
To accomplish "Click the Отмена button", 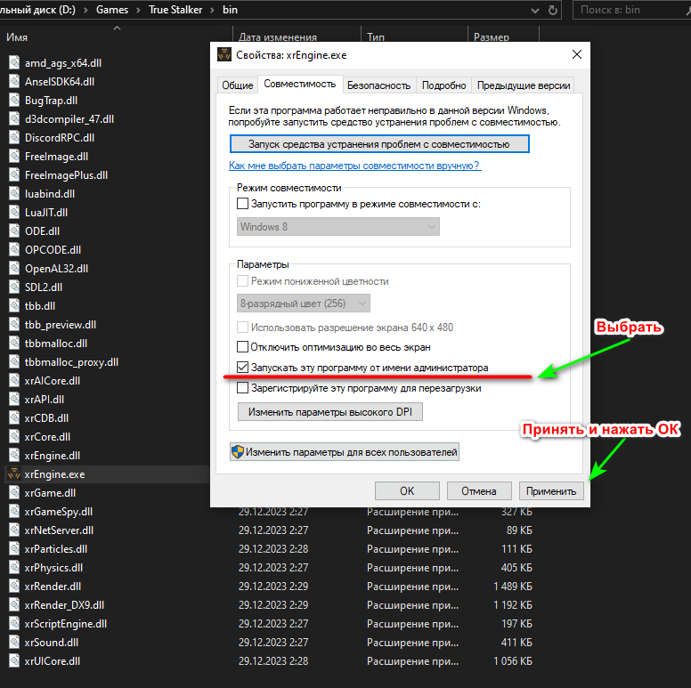I will (479, 491).
